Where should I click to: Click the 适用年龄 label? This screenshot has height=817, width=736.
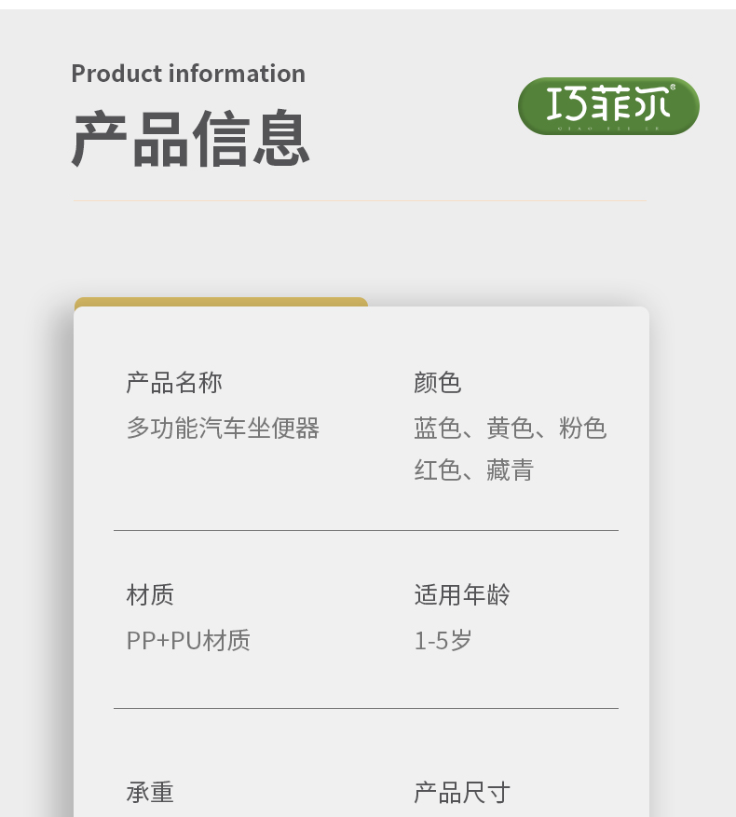(x=462, y=595)
